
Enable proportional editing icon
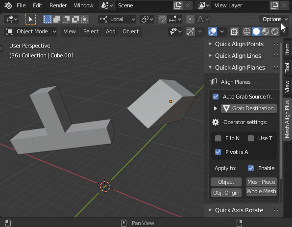click(190, 19)
